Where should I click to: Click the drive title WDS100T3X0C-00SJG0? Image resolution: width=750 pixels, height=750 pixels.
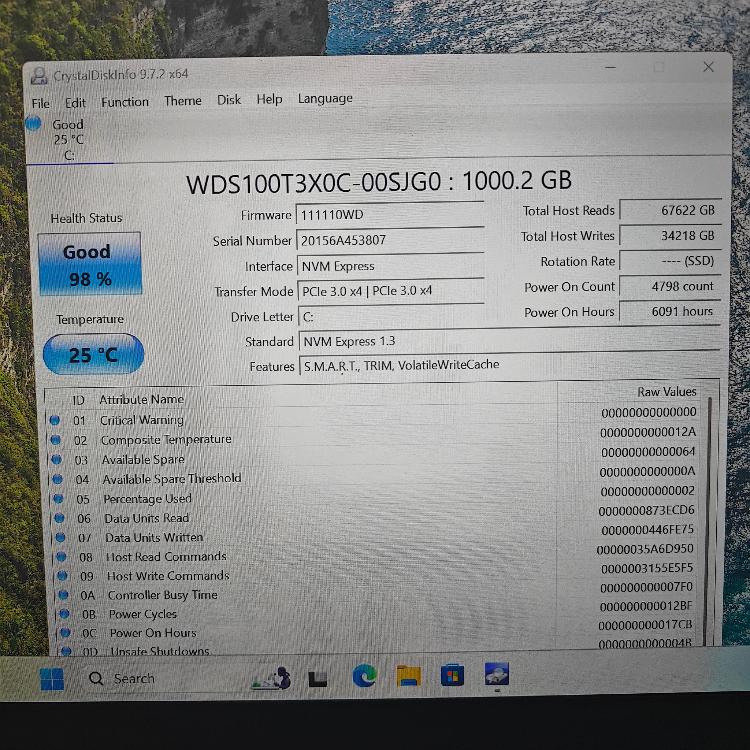tap(314, 182)
